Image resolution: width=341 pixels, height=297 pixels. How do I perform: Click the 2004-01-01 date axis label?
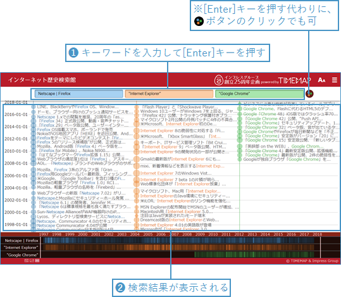16,187
